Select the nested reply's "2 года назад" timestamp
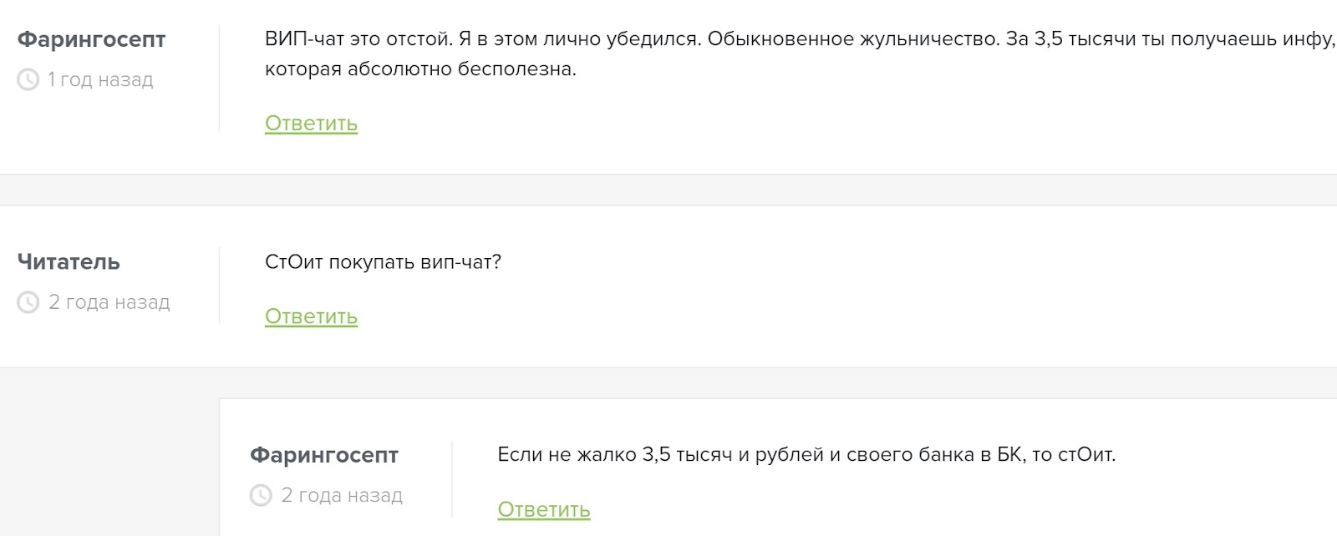 click(x=342, y=496)
